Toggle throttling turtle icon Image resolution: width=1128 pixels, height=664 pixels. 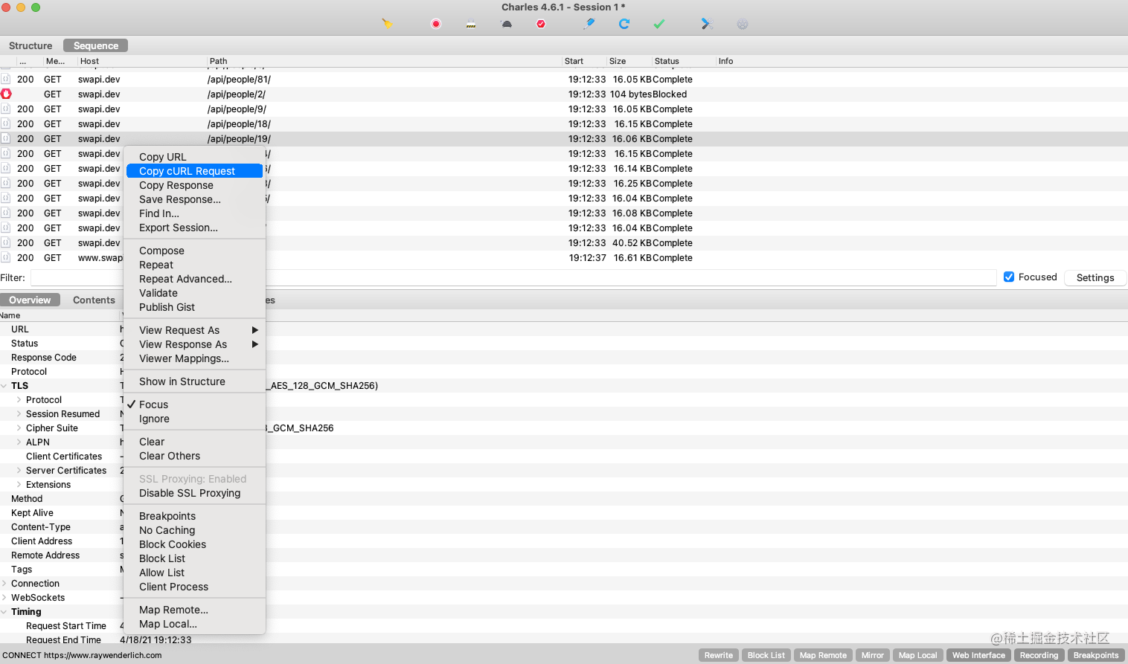coord(507,24)
